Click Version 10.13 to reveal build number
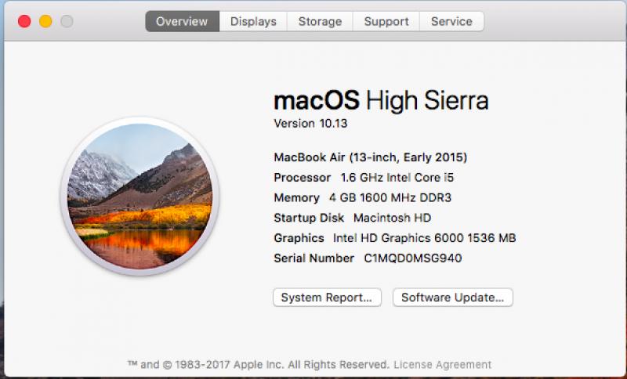Viewport: 627px width, 379px height. tap(310, 124)
